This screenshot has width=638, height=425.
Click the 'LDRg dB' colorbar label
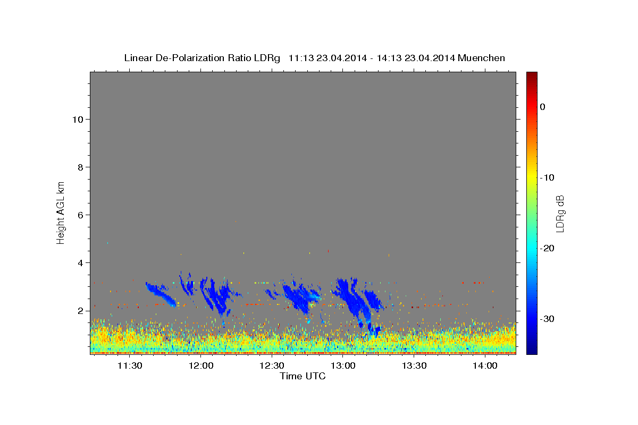point(559,214)
